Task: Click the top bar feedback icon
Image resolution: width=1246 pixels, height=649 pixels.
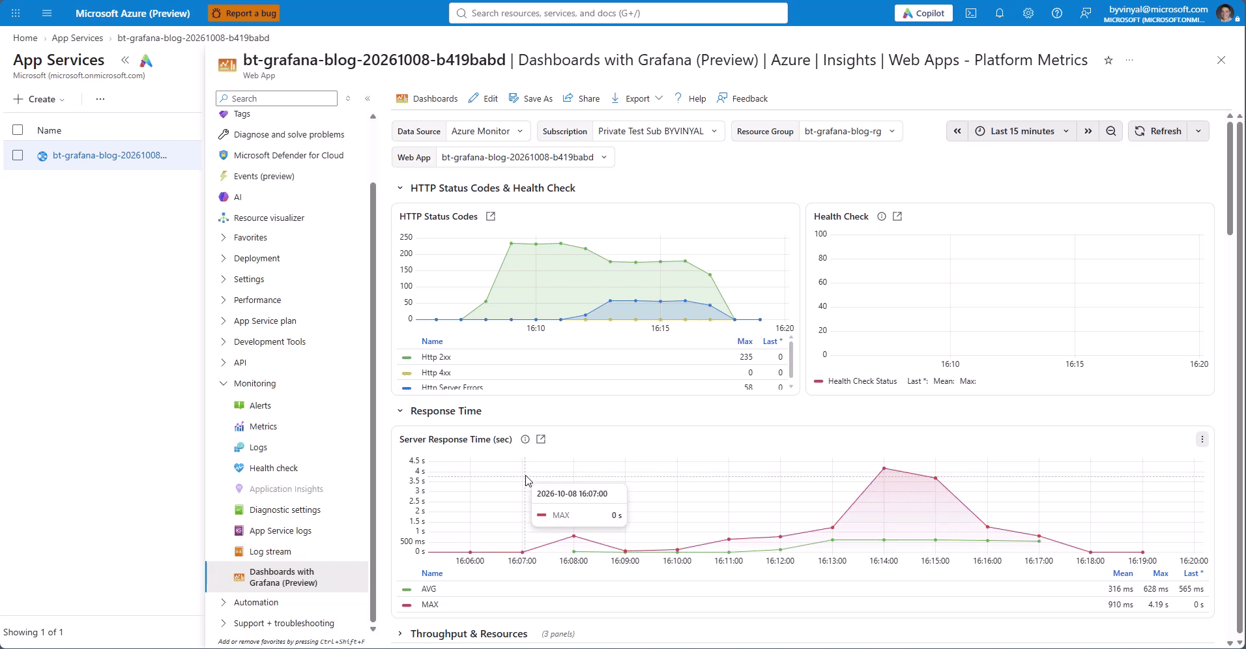Action: click(1086, 13)
